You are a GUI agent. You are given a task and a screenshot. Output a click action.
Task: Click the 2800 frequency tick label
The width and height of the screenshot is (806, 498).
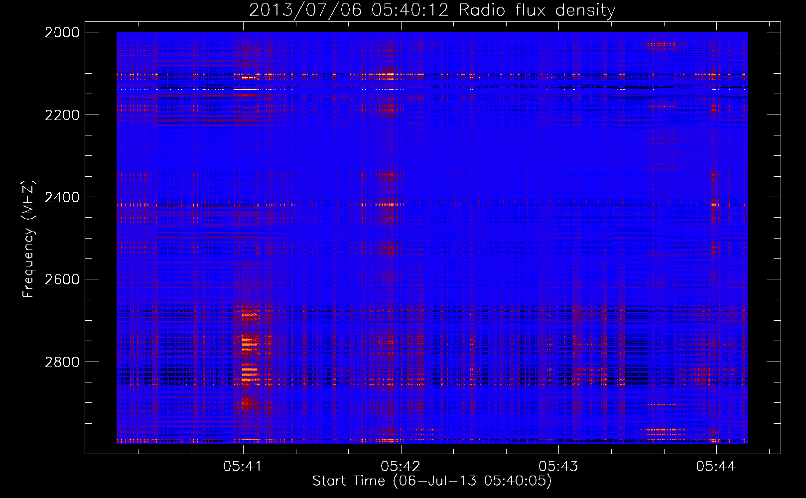[x=62, y=362]
